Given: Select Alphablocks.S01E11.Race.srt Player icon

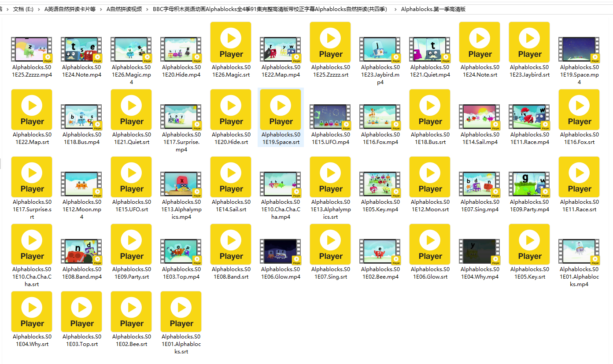Looking at the screenshot, I should pos(579,177).
